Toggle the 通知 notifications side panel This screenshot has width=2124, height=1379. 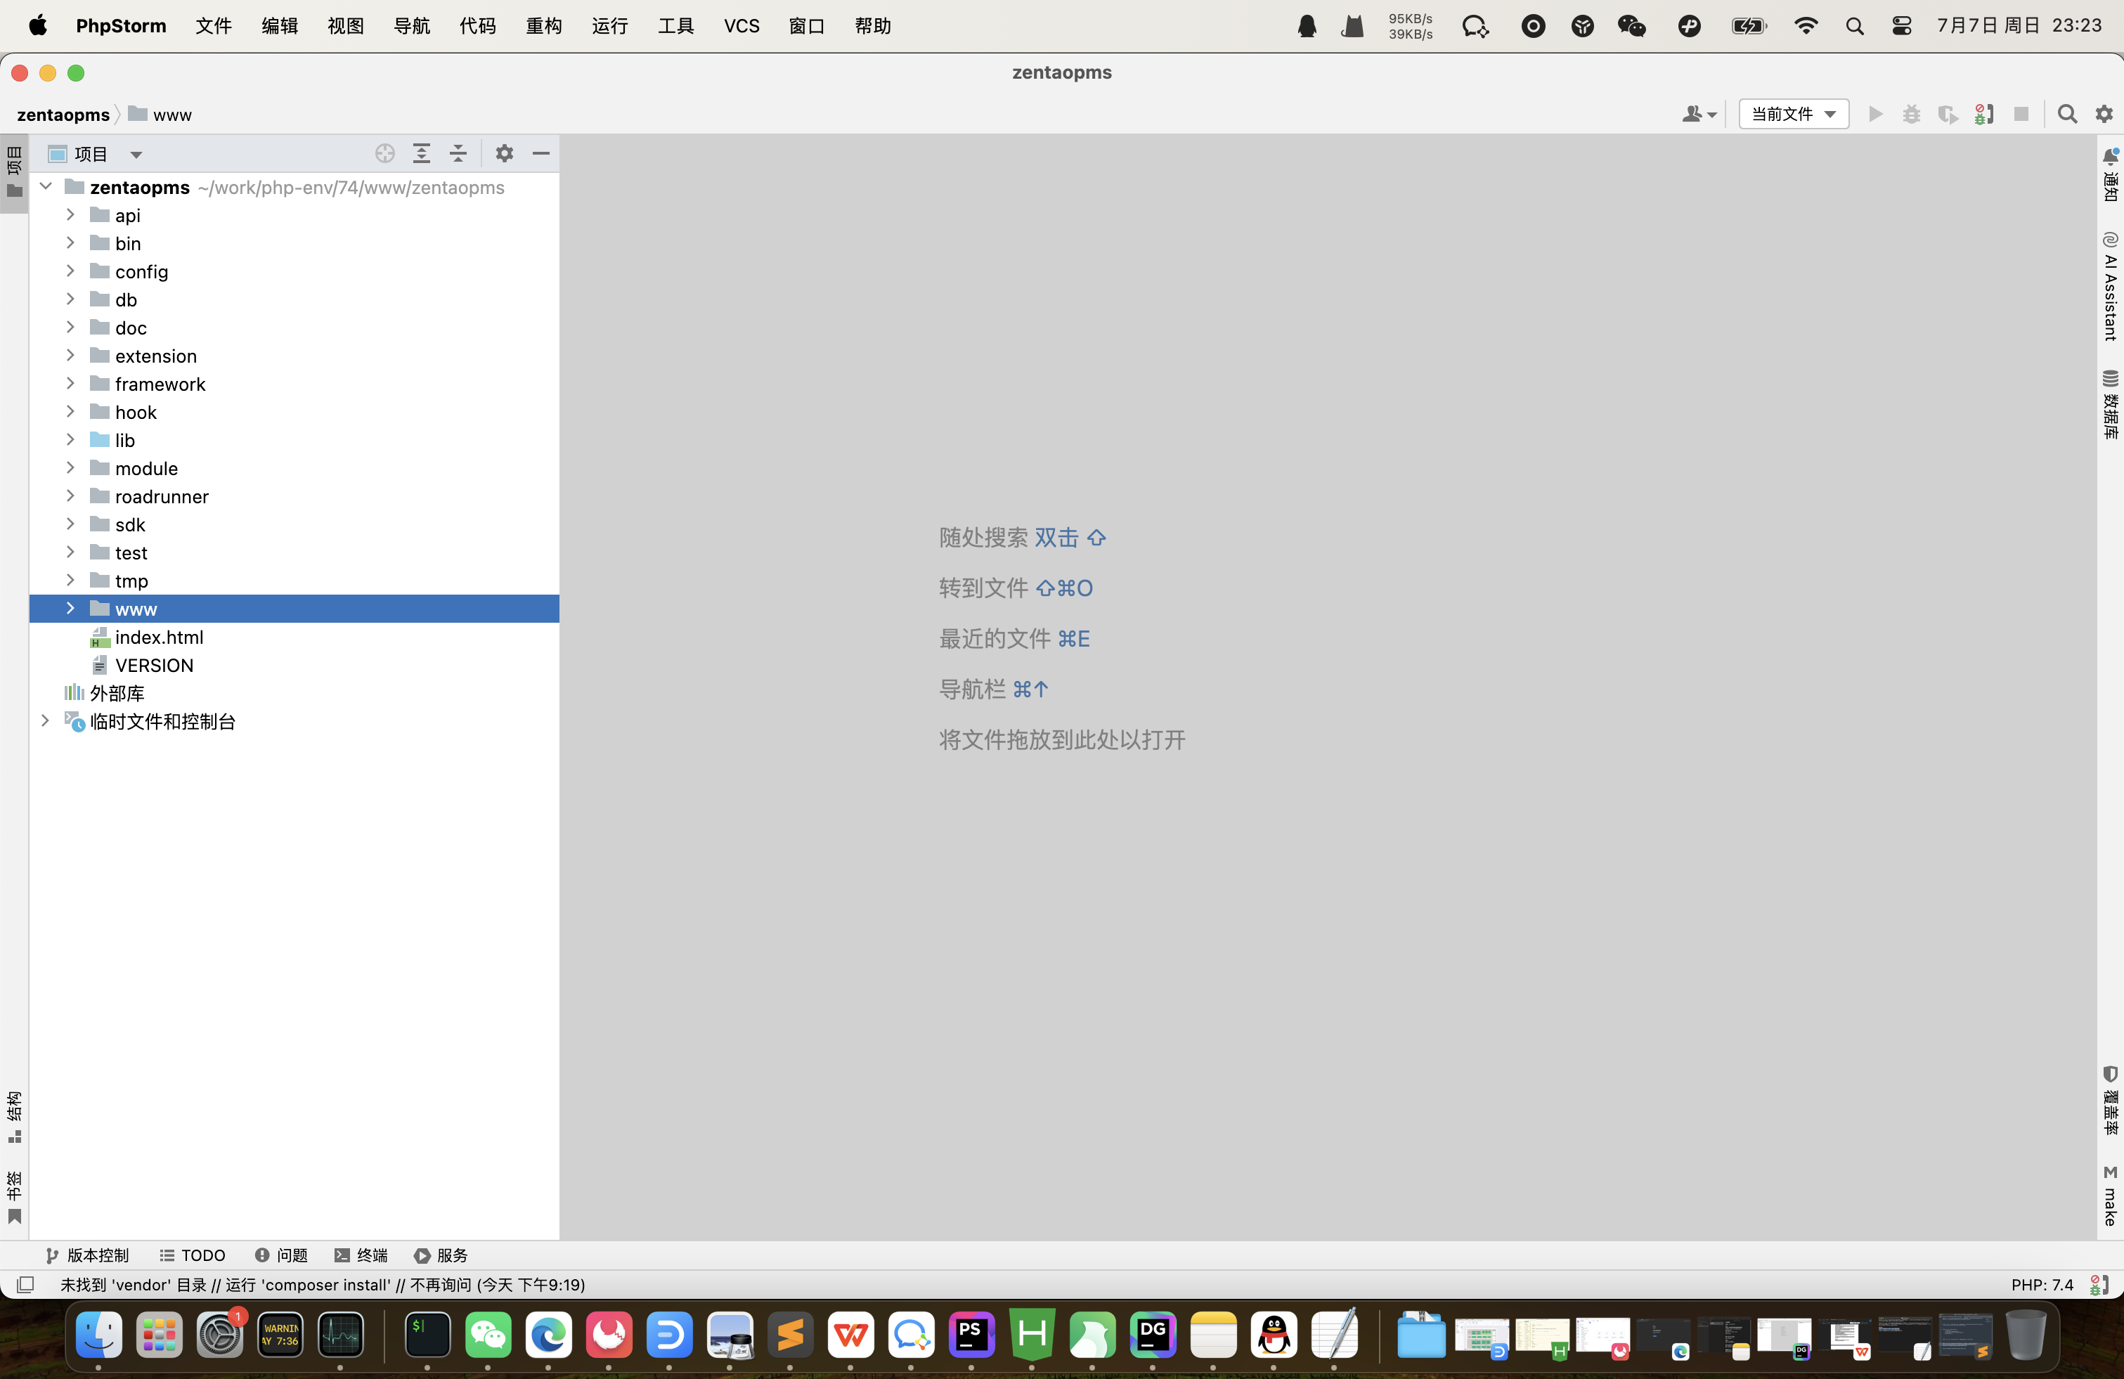pos(2111,175)
